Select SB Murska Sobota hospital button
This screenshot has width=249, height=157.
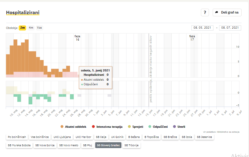coord(19,145)
